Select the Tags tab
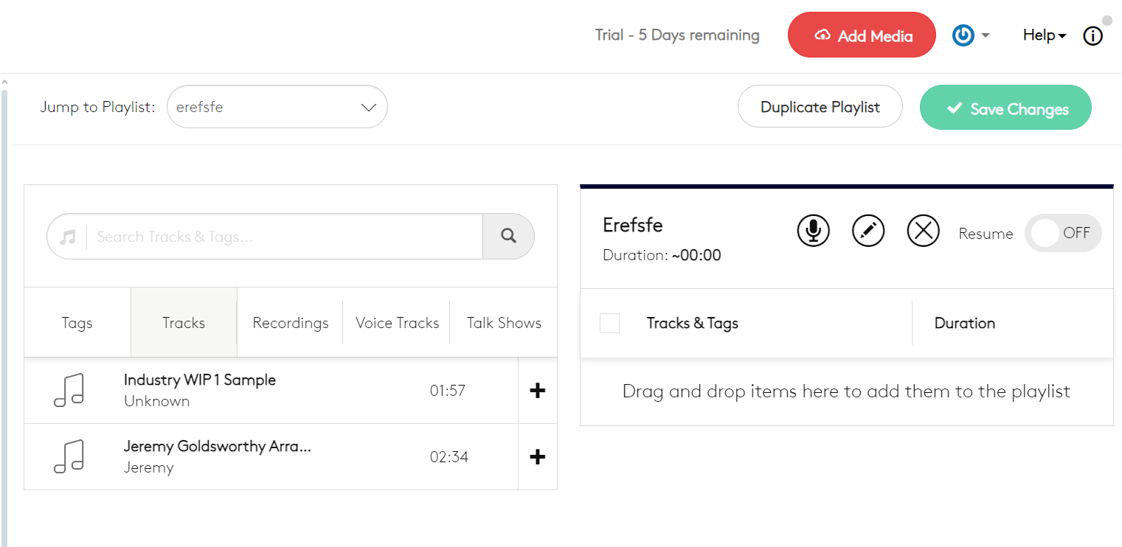Screen dimensions: 1122x547 point(77,323)
